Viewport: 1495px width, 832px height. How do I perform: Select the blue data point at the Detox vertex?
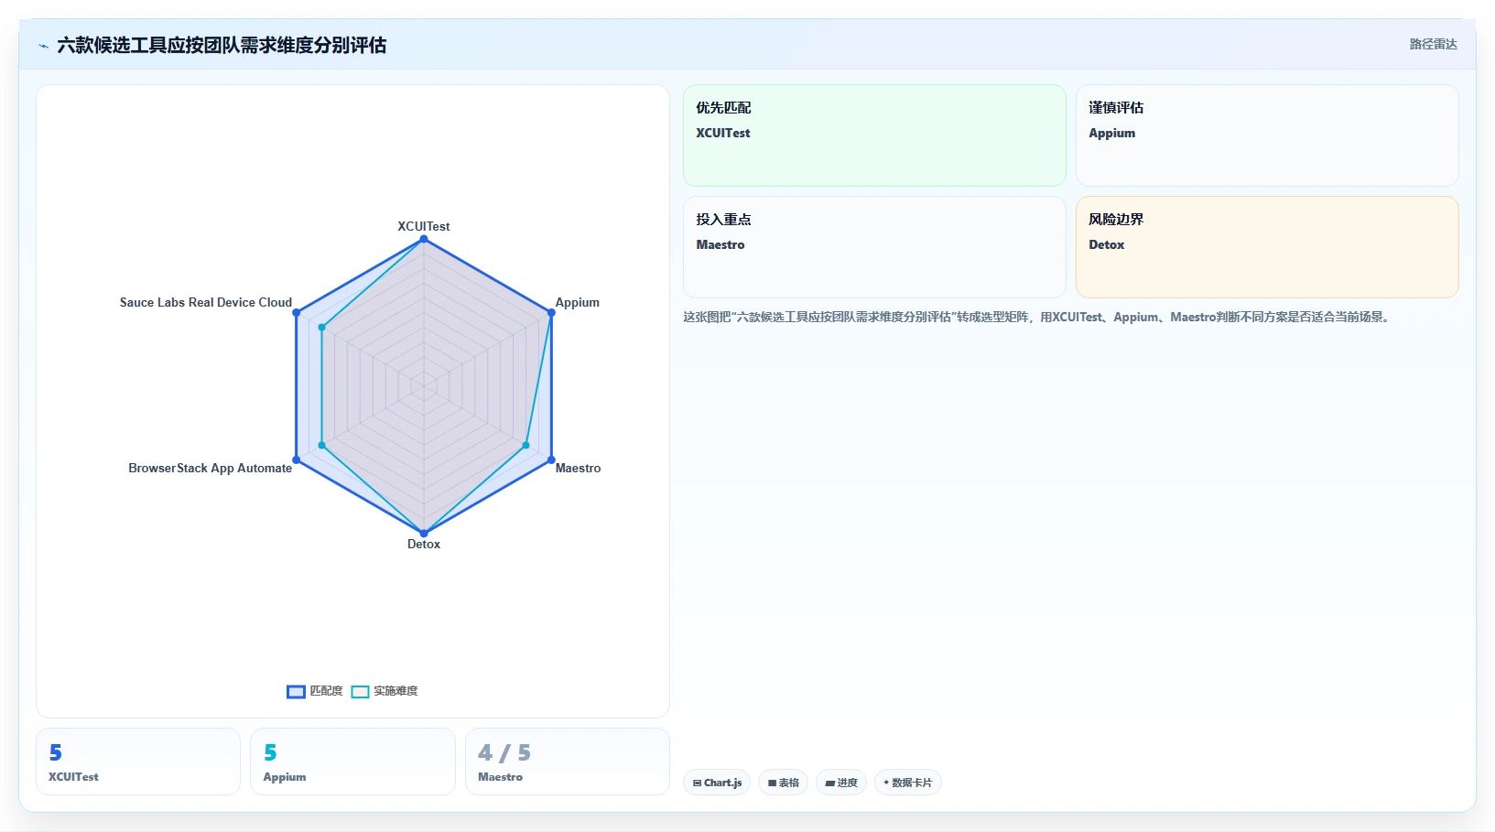tap(424, 533)
